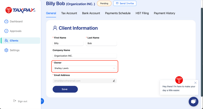
Task: Click the 'First Name' field label
Action: (60, 38)
